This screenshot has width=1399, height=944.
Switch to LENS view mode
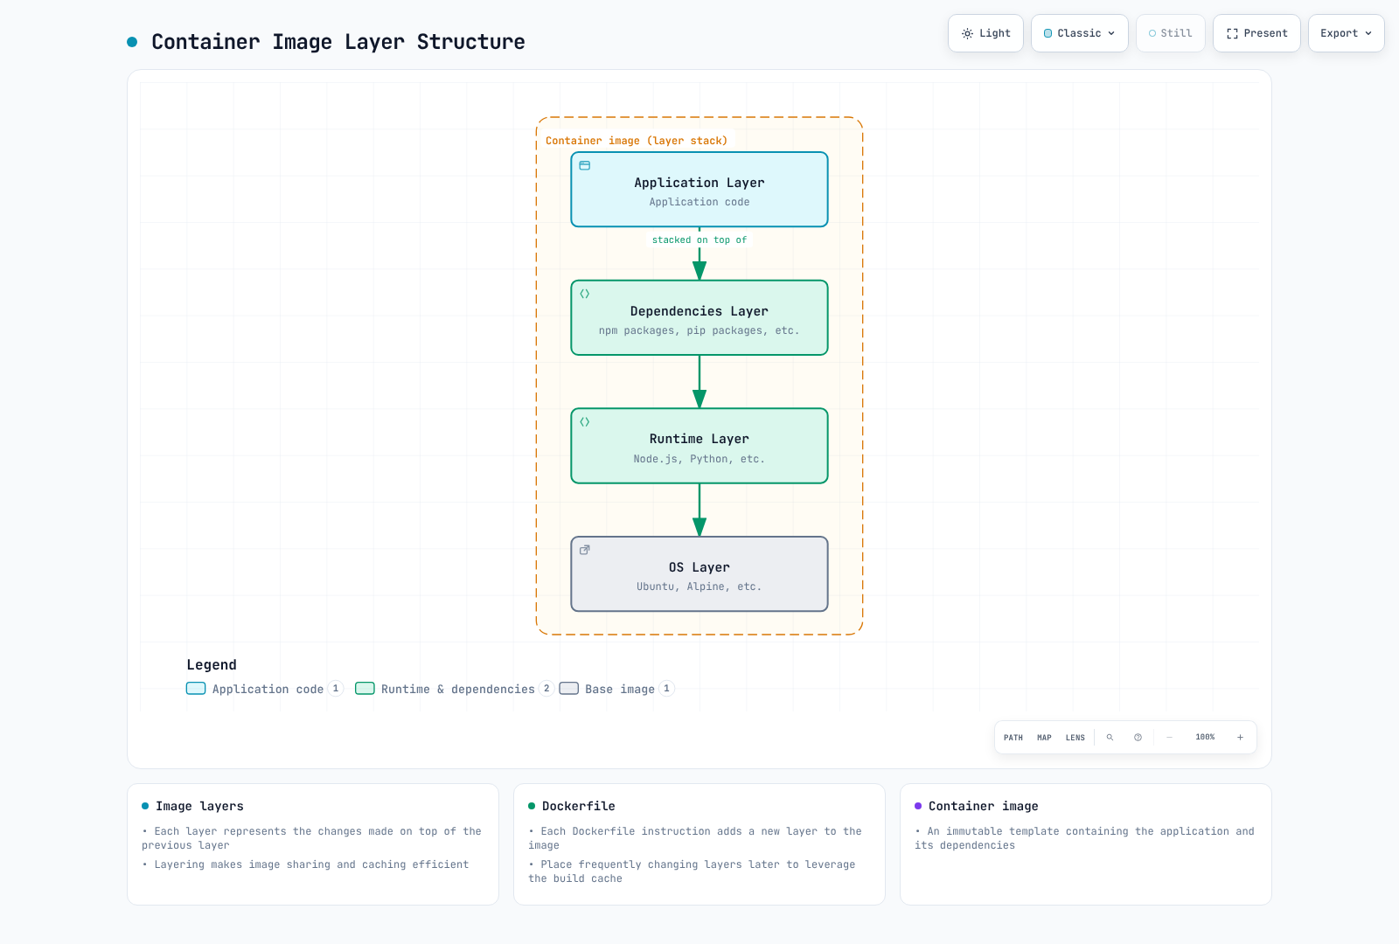(x=1075, y=738)
